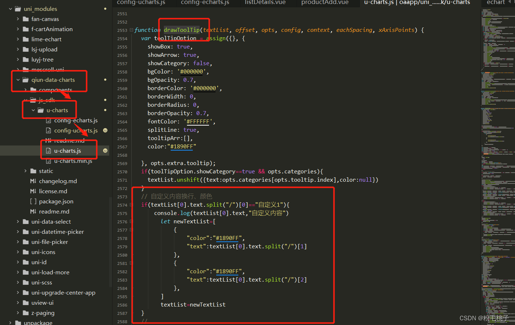Open package.json in the file tree
The width and height of the screenshot is (515, 325).
pyautogui.click(x=56, y=201)
